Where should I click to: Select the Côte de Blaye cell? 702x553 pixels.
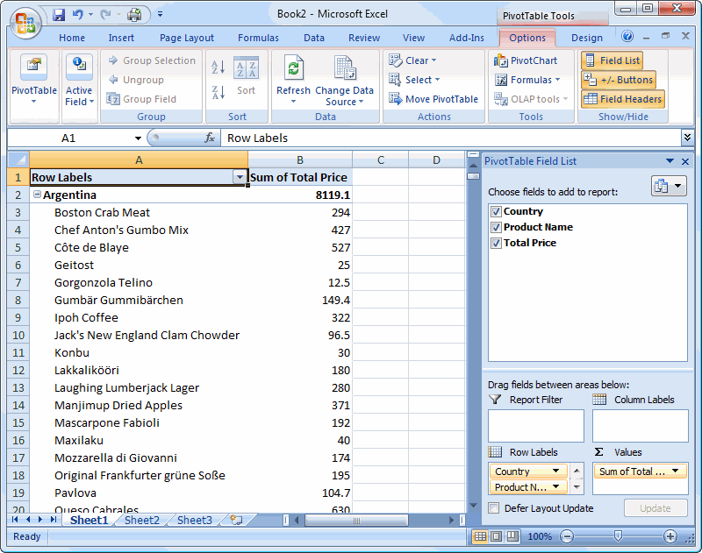tap(139, 247)
